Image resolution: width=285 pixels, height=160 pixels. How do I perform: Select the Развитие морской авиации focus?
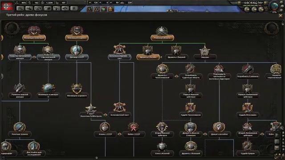20,96
